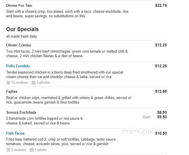View the 3 photos of Pollo Fundido
This screenshot has width=189, height=155.
click(x=43, y=83)
